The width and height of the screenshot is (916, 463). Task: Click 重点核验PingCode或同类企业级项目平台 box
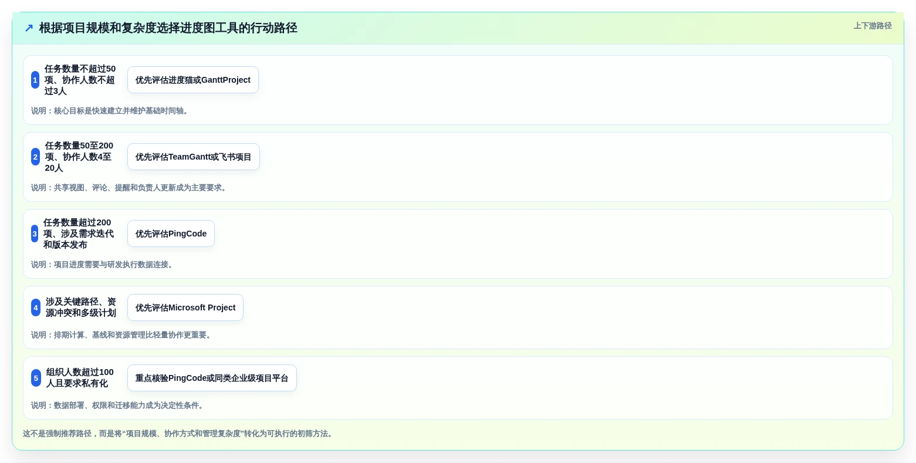pos(212,378)
